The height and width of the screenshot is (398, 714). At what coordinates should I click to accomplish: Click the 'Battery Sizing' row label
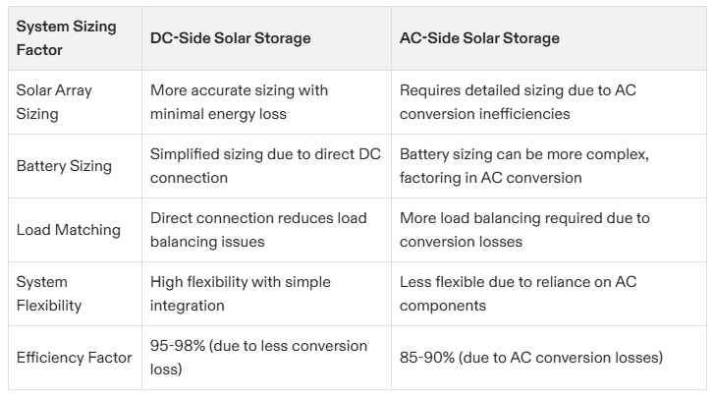pyautogui.click(x=65, y=165)
